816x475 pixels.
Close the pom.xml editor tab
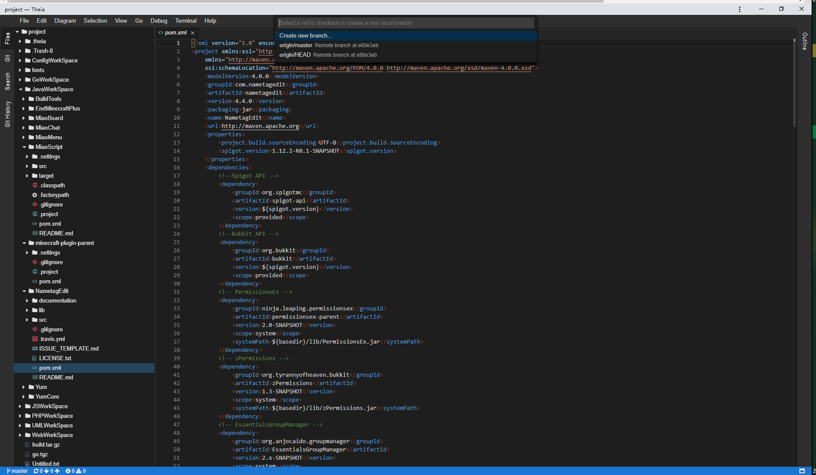click(x=192, y=32)
